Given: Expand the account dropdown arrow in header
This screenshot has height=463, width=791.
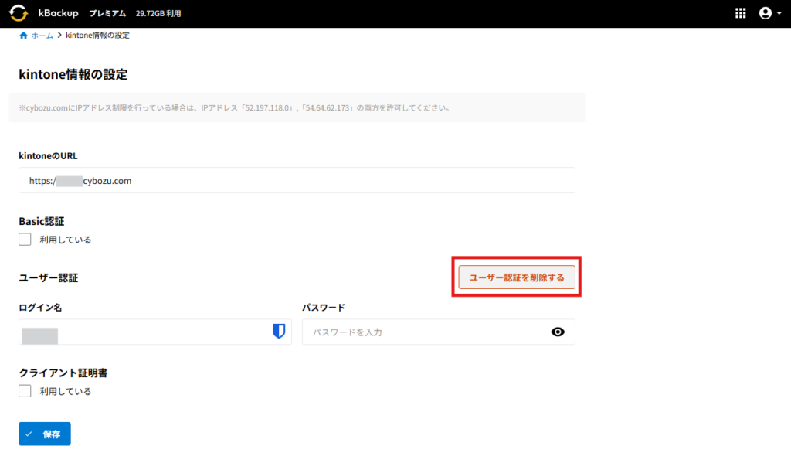Looking at the screenshot, I should (x=779, y=14).
